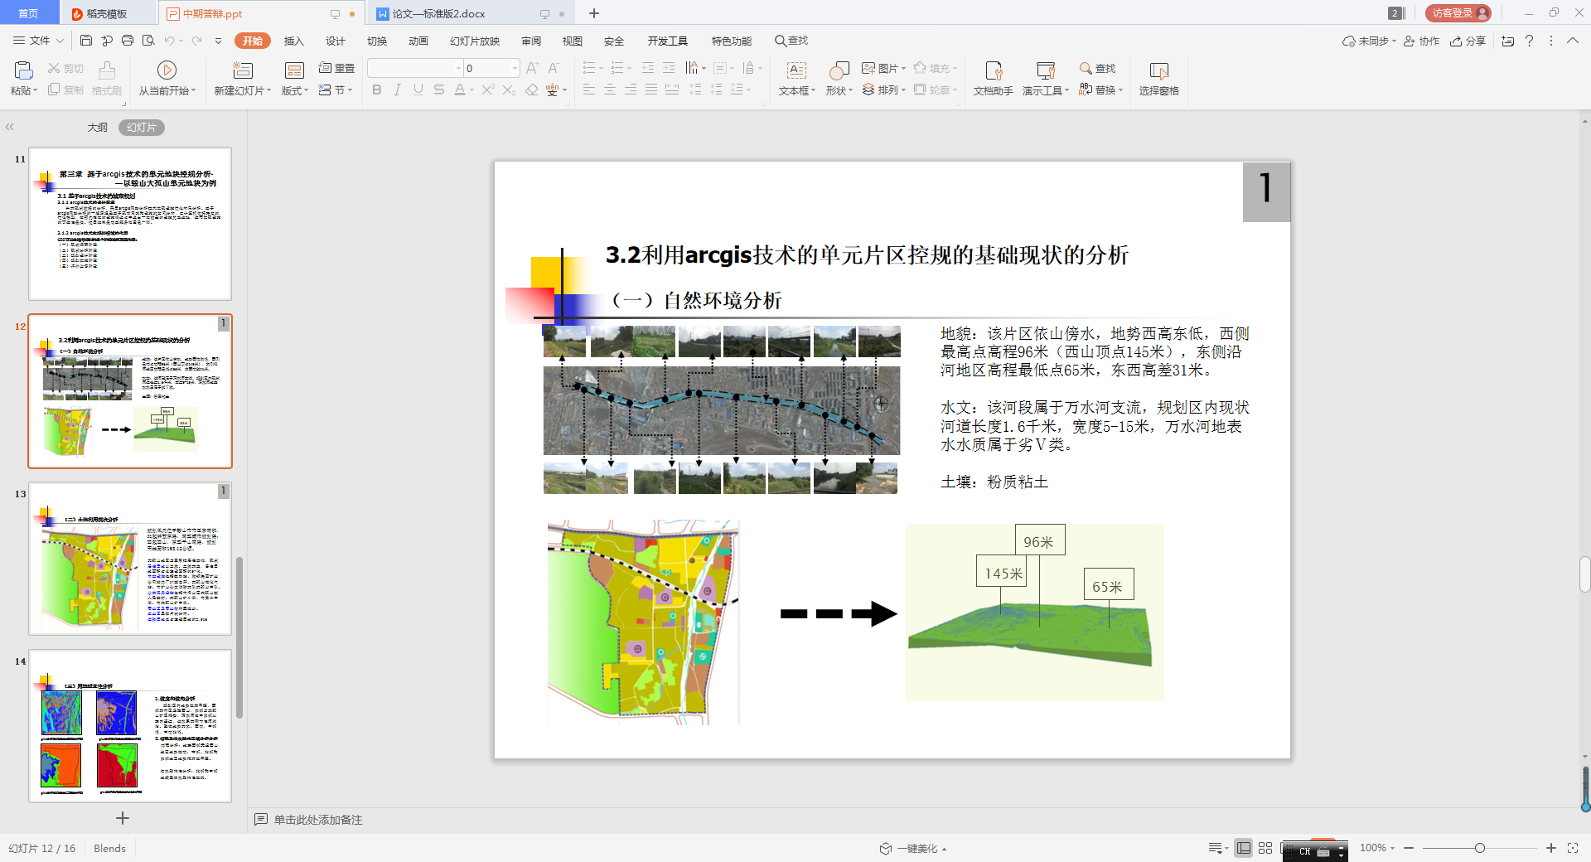1591x862 pixels.
Task: Select slide 11 thumbnail
Action: tap(130, 224)
